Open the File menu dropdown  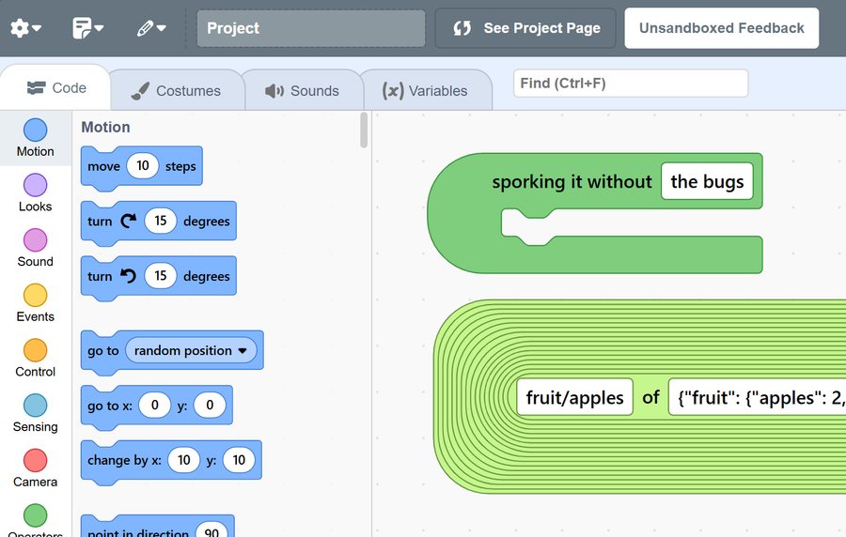tap(87, 28)
